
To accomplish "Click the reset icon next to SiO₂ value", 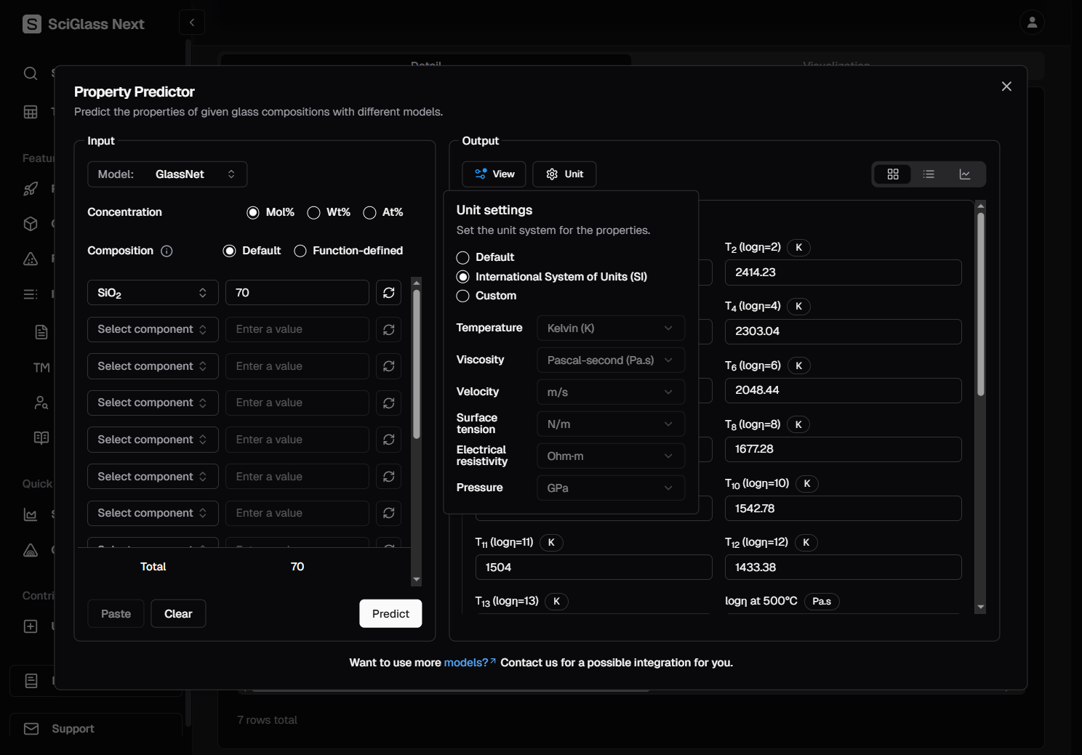I will coord(389,293).
